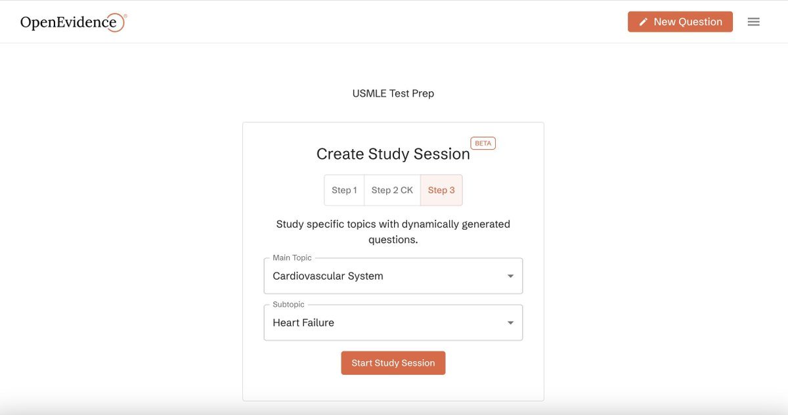The width and height of the screenshot is (788, 415).
Task: Open the hamburger menu icon
Action: pyautogui.click(x=754, y=22)
